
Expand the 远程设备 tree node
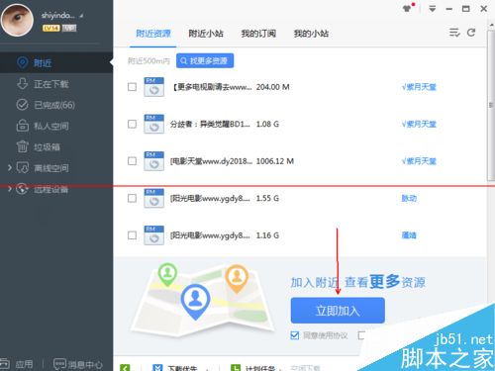point(10,189)
